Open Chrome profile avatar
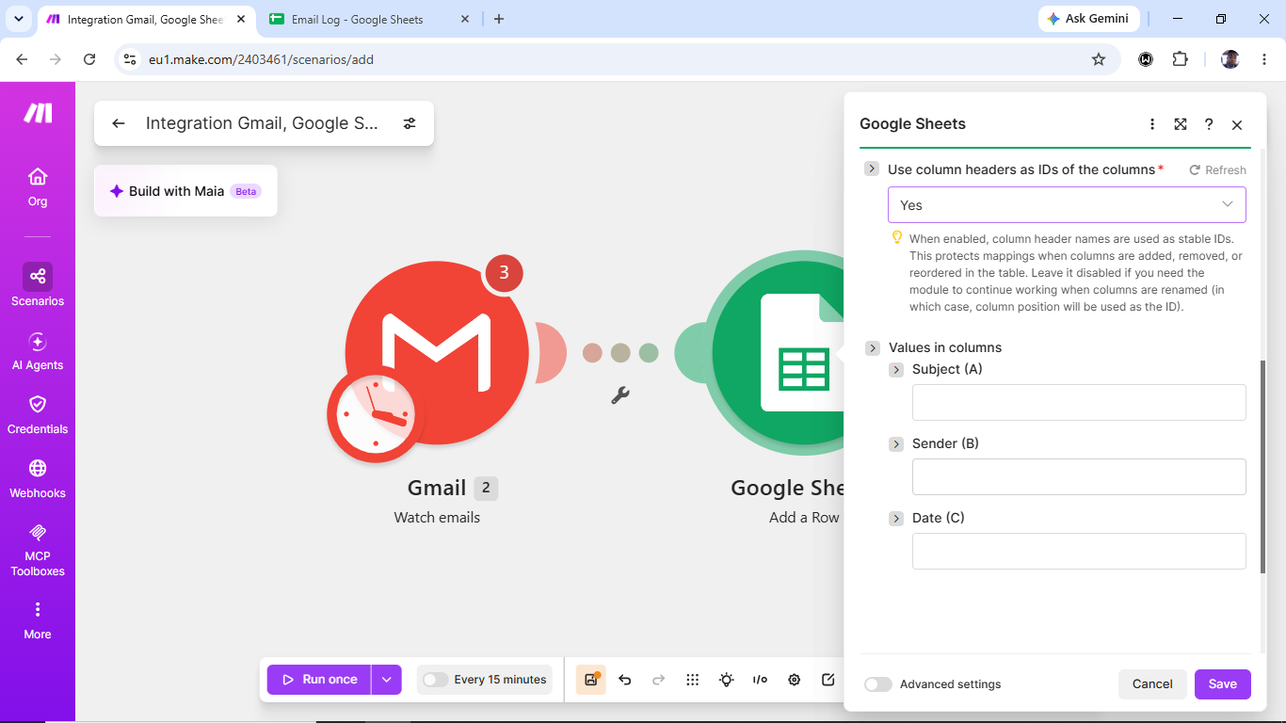Image resolution: width=1286 pixels, height=723 pixels. point(1230,59)
